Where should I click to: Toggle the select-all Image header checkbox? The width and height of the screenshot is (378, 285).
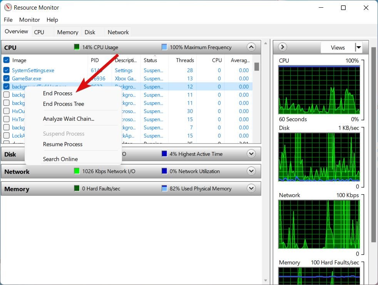point(7,60)
